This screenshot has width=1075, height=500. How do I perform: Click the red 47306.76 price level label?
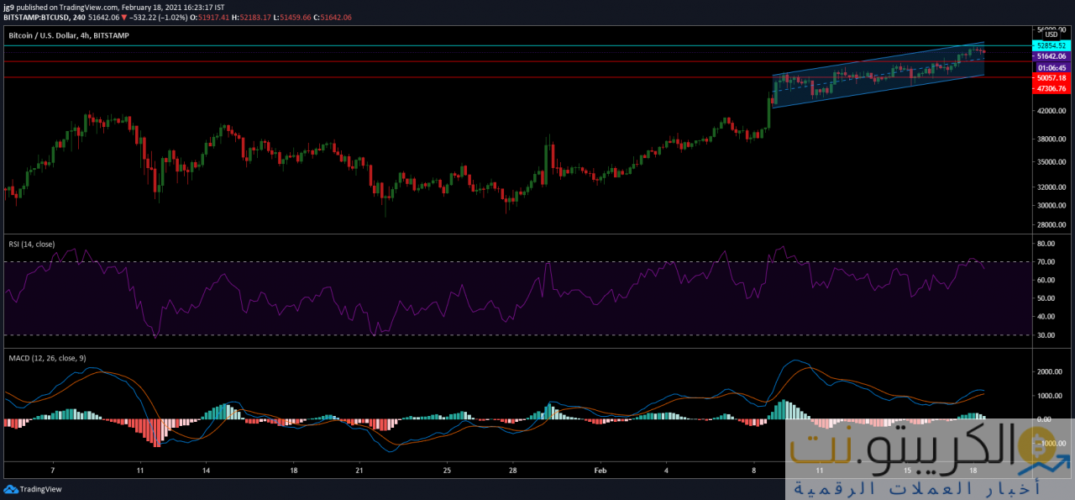click(1051, 88)
